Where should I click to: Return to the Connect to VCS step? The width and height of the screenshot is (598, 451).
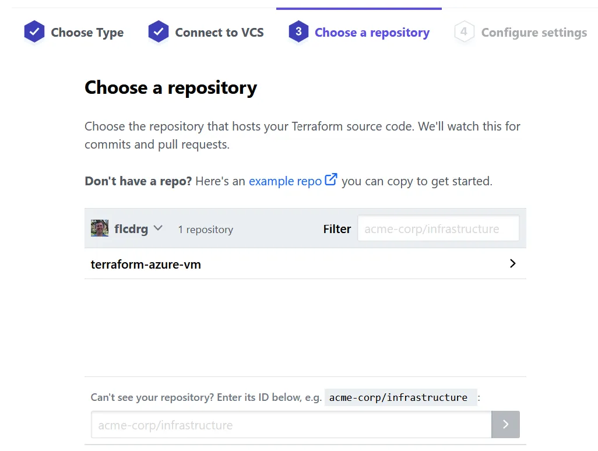click(219, 33)
